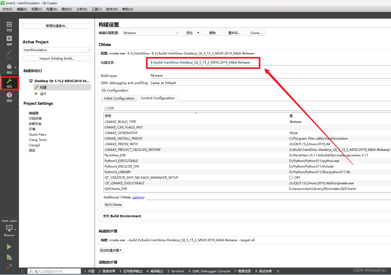
Task: Click the Clone... button
Action: click(256, 33)
